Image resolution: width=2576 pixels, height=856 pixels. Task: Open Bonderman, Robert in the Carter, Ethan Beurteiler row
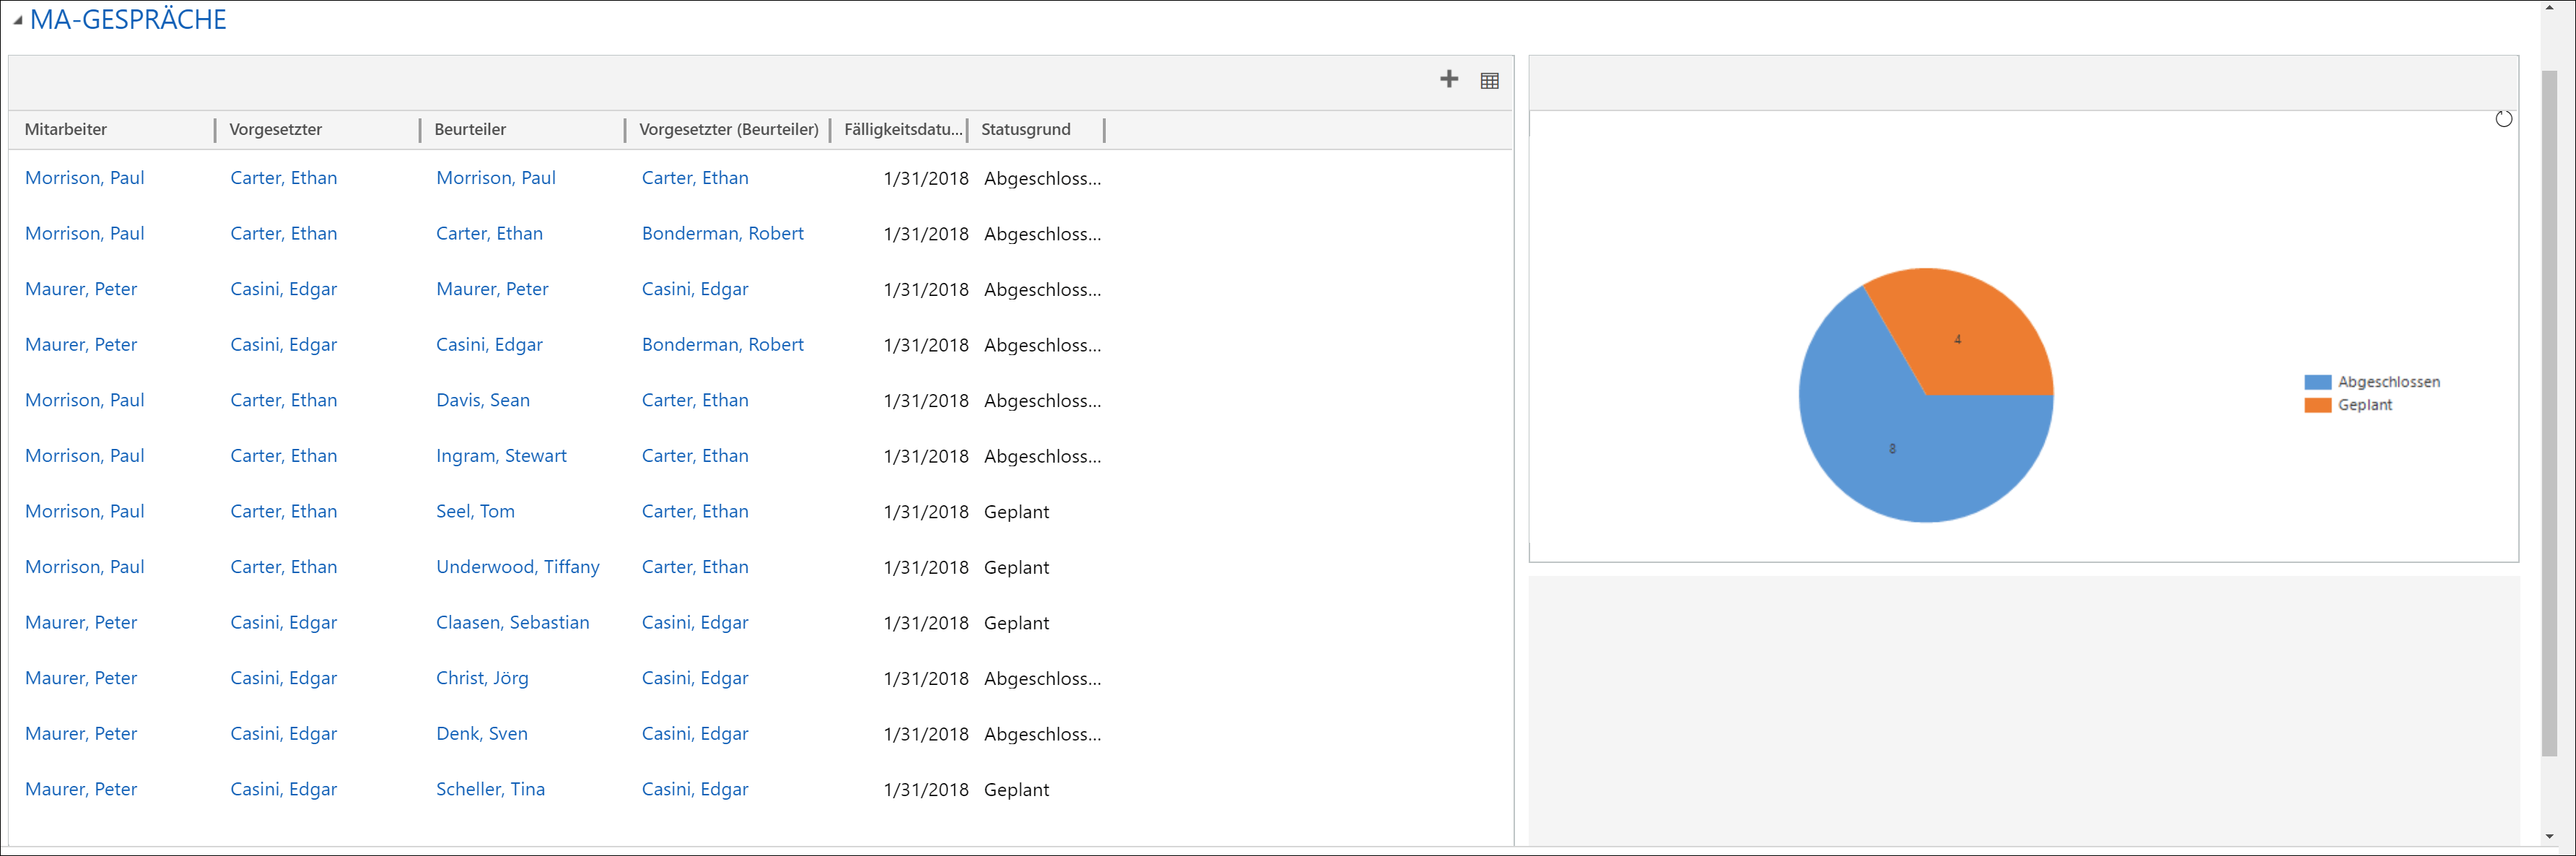point(723,233)
